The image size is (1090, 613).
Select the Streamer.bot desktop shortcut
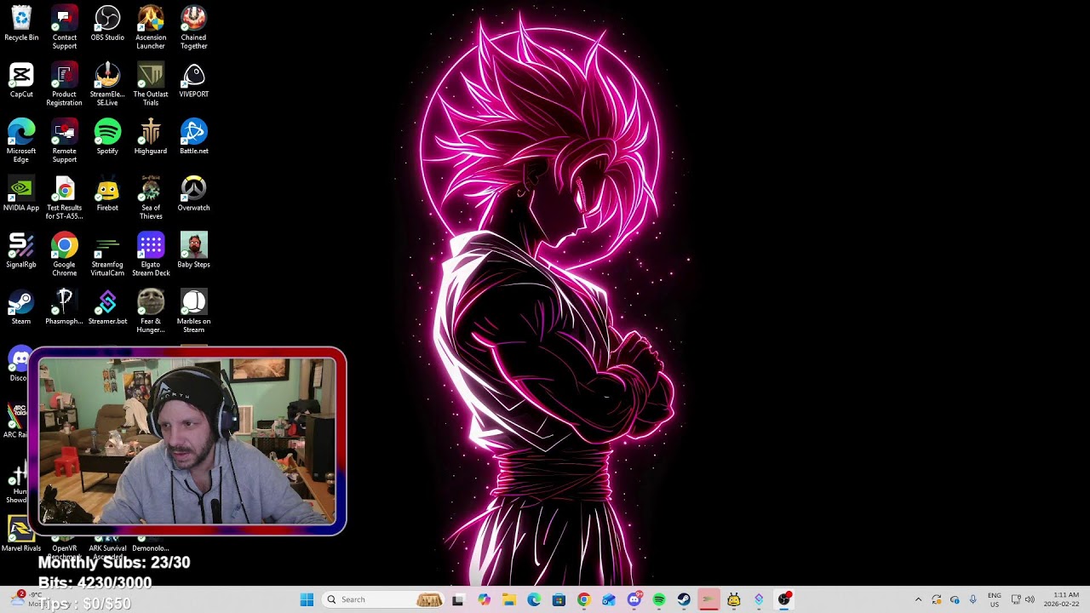pos(107,307)
